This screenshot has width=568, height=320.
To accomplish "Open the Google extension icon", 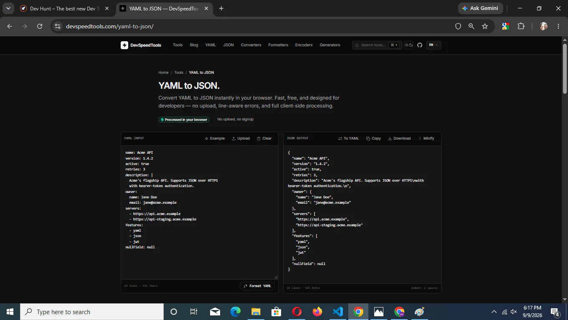I will point(505,26).
